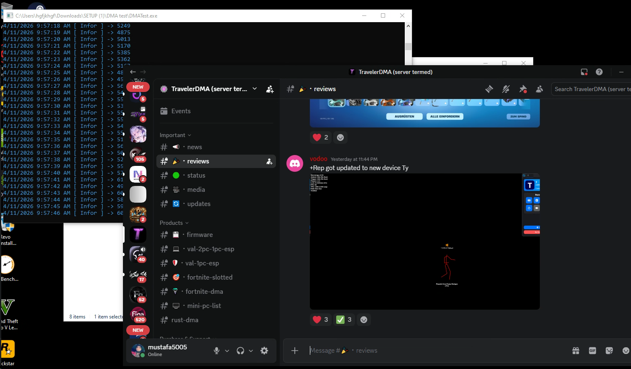Go back with Discord back arrow

(x=133, y=72)
